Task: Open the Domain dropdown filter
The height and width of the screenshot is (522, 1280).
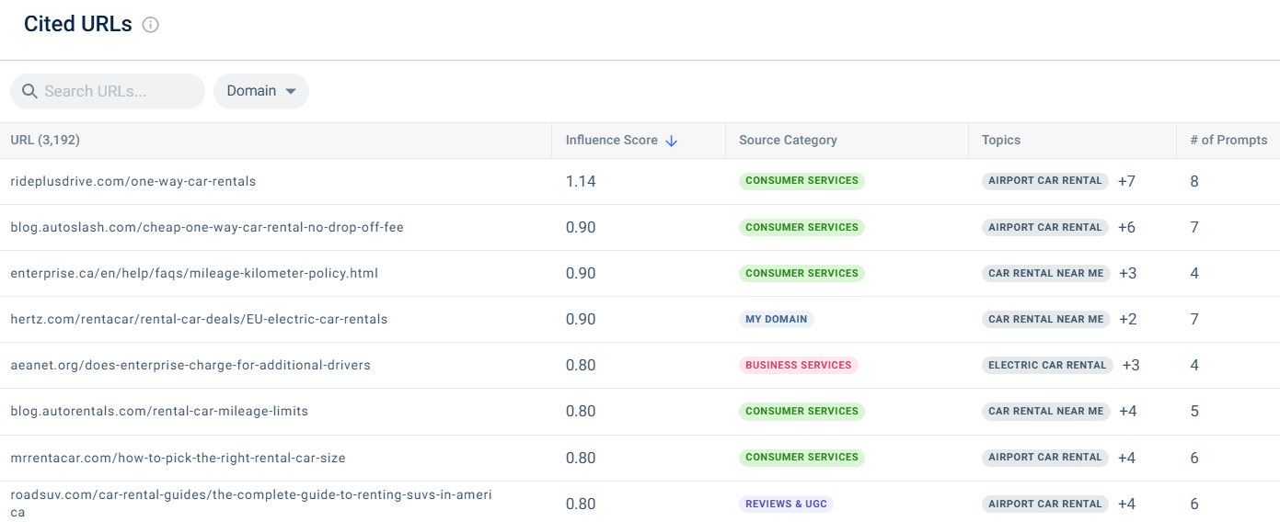Action: pos(261,91)
